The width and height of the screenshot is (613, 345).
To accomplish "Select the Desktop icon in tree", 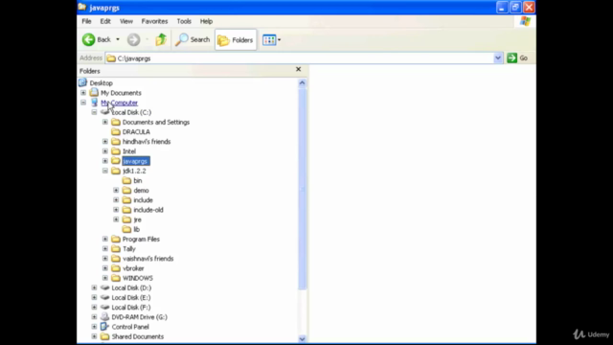I will pos(82,82).
